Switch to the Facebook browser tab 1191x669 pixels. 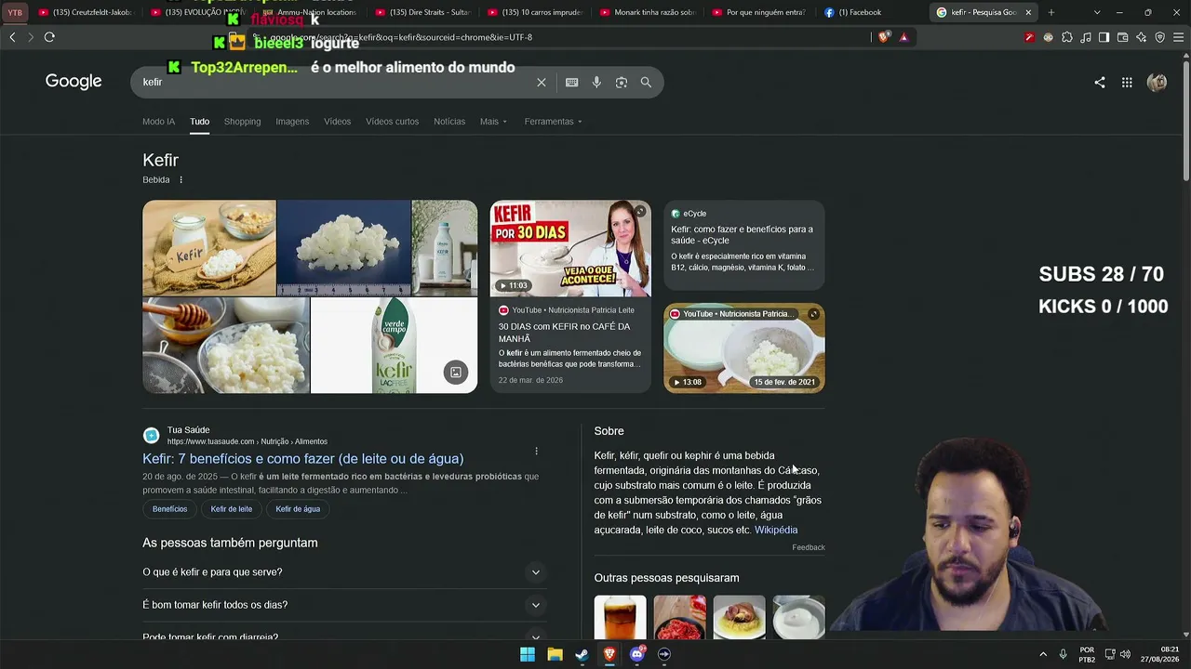point(870,13)
